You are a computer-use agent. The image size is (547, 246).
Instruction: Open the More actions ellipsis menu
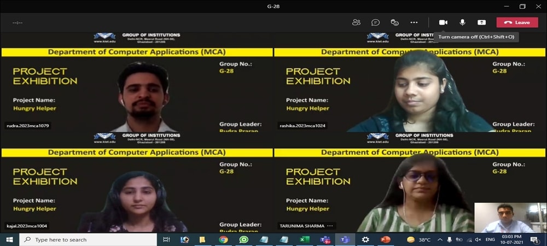pos(414,22)
